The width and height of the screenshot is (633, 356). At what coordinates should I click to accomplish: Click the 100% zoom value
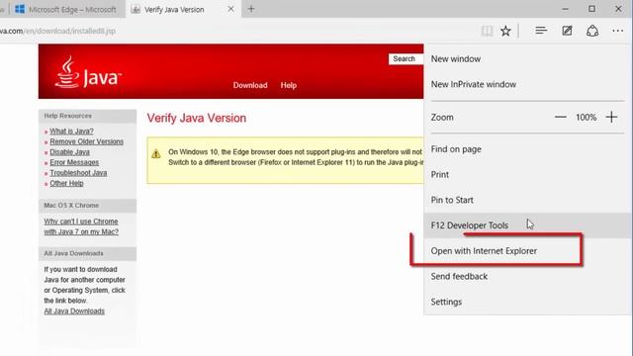pyautogui.click(x=586, y=118)
